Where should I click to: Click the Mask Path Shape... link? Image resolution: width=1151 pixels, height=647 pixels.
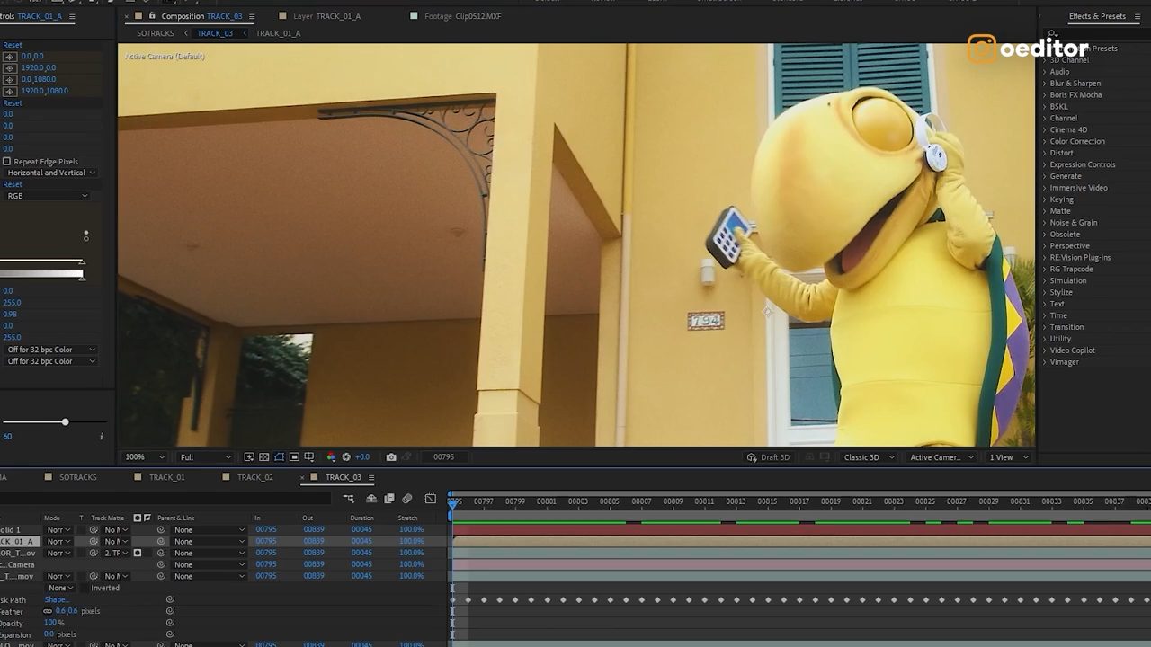pos(56,599)
